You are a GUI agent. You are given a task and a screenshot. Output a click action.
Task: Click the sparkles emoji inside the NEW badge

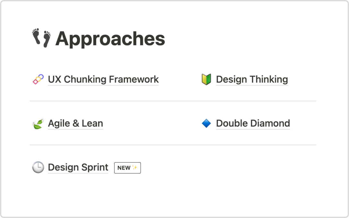coord(135,168)
